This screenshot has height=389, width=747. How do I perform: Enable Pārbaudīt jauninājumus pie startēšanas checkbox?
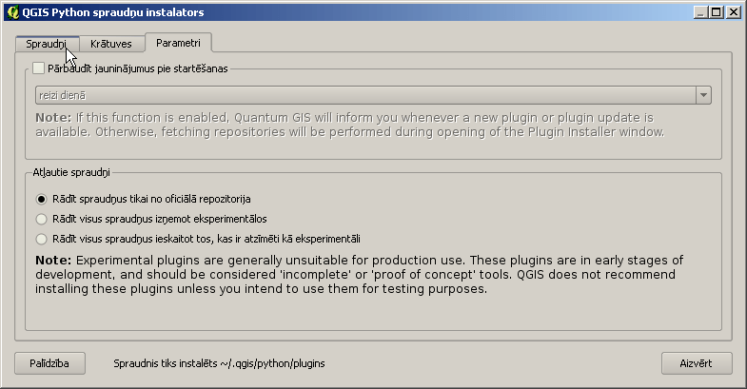[39, 68]
